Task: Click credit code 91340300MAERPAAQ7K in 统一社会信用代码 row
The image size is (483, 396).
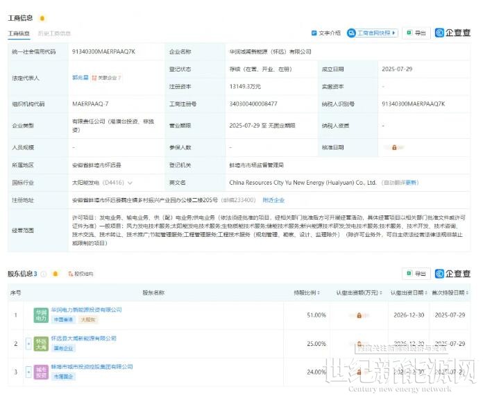Action: click(103, 52)
